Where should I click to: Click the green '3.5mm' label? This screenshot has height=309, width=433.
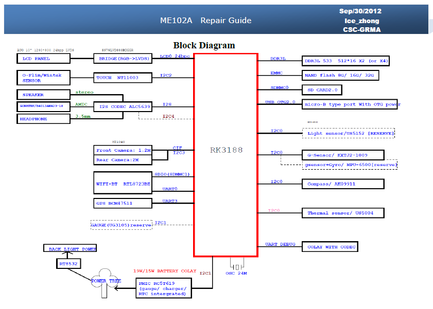(x=83, y=116)
